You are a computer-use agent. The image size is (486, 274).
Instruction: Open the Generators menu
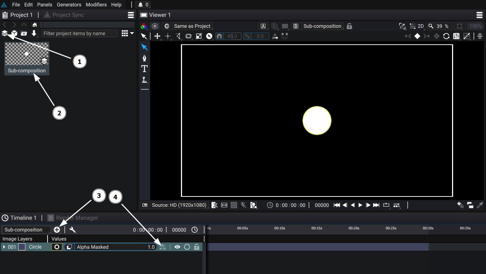(69, 5)
